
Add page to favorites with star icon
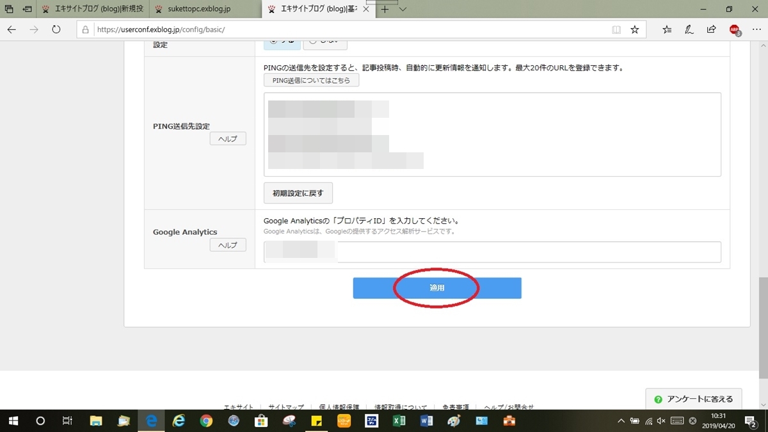[x=635, y=29]
